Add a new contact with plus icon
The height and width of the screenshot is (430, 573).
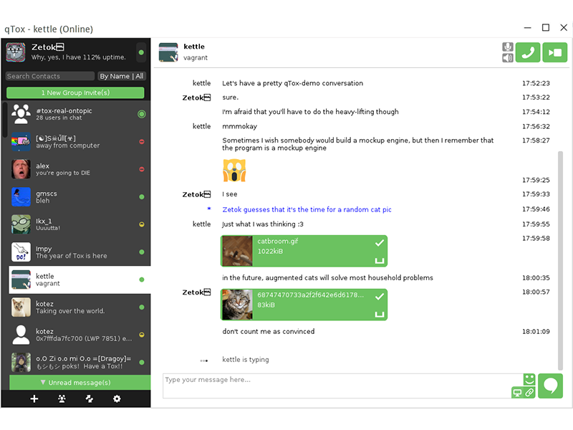pos(34,399)
